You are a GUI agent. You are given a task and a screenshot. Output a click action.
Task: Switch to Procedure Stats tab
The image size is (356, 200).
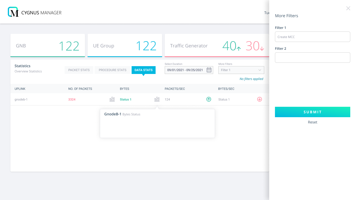(x=113, y=70)
